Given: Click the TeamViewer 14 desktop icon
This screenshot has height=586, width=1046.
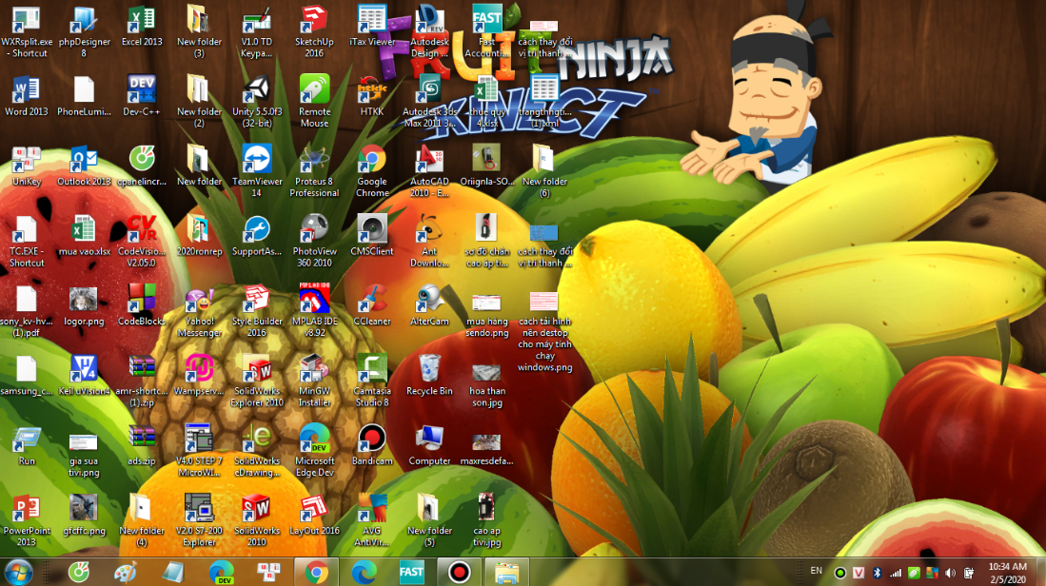Looking at the screenshot, I should pyautogui.click(x=257, y=160).
